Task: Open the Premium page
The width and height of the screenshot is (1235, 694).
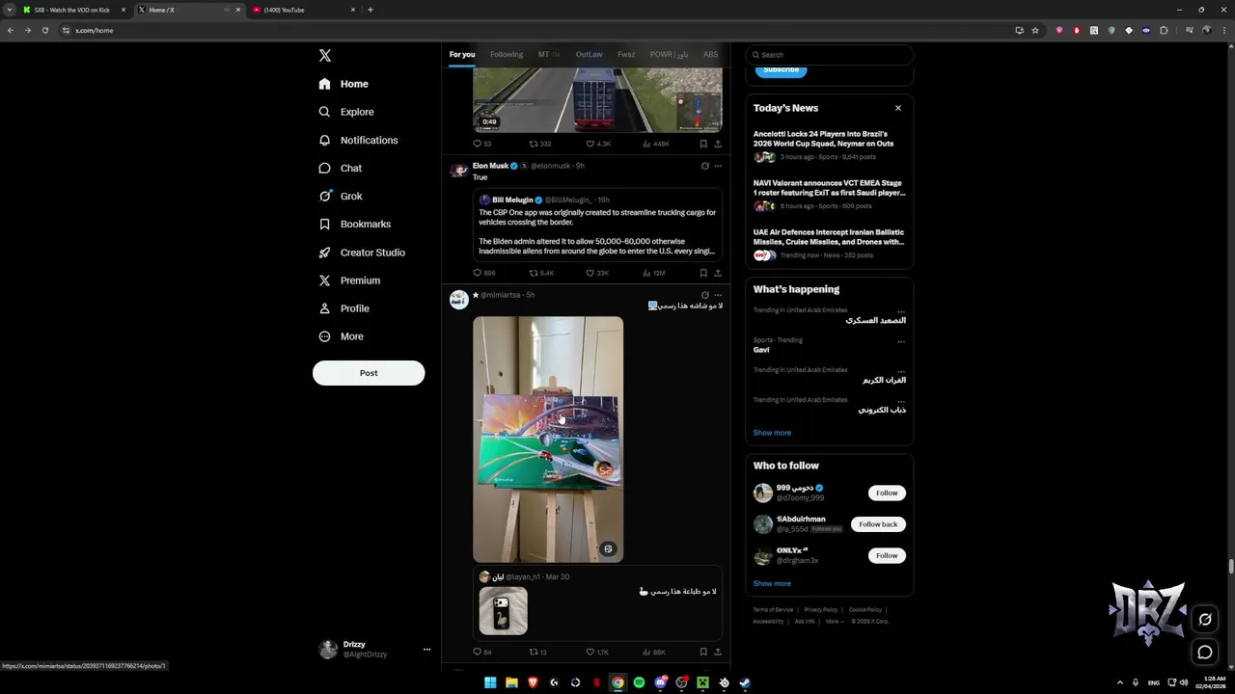Action: tap(348, 280)
